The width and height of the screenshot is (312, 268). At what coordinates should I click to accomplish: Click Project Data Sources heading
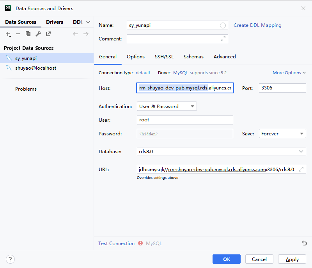(28, 48)
